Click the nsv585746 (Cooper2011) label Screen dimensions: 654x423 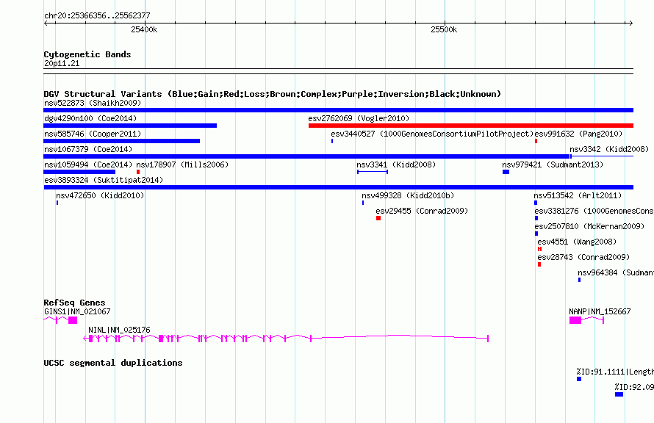click(93, 134)
